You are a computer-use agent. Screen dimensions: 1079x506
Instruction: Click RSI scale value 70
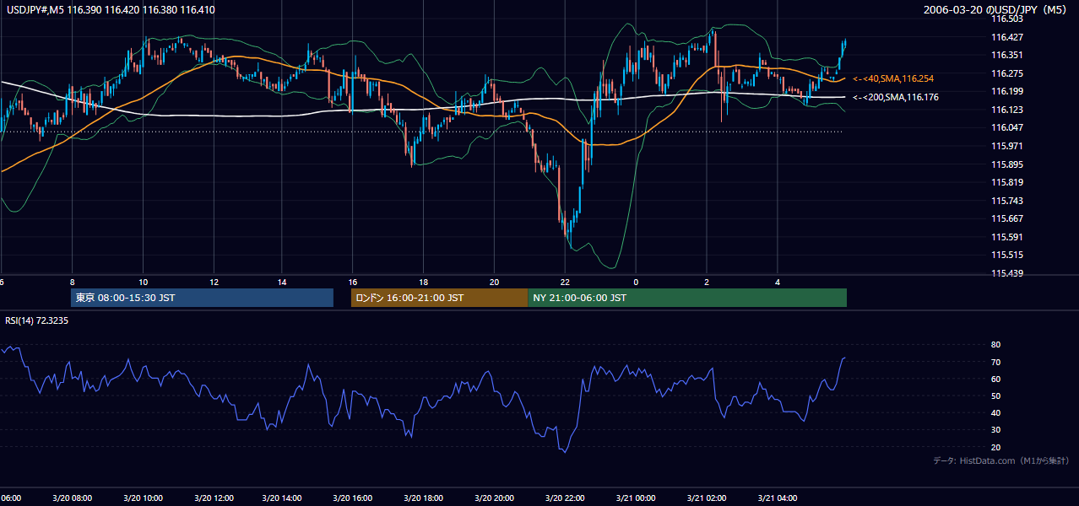tap(995, 362)
